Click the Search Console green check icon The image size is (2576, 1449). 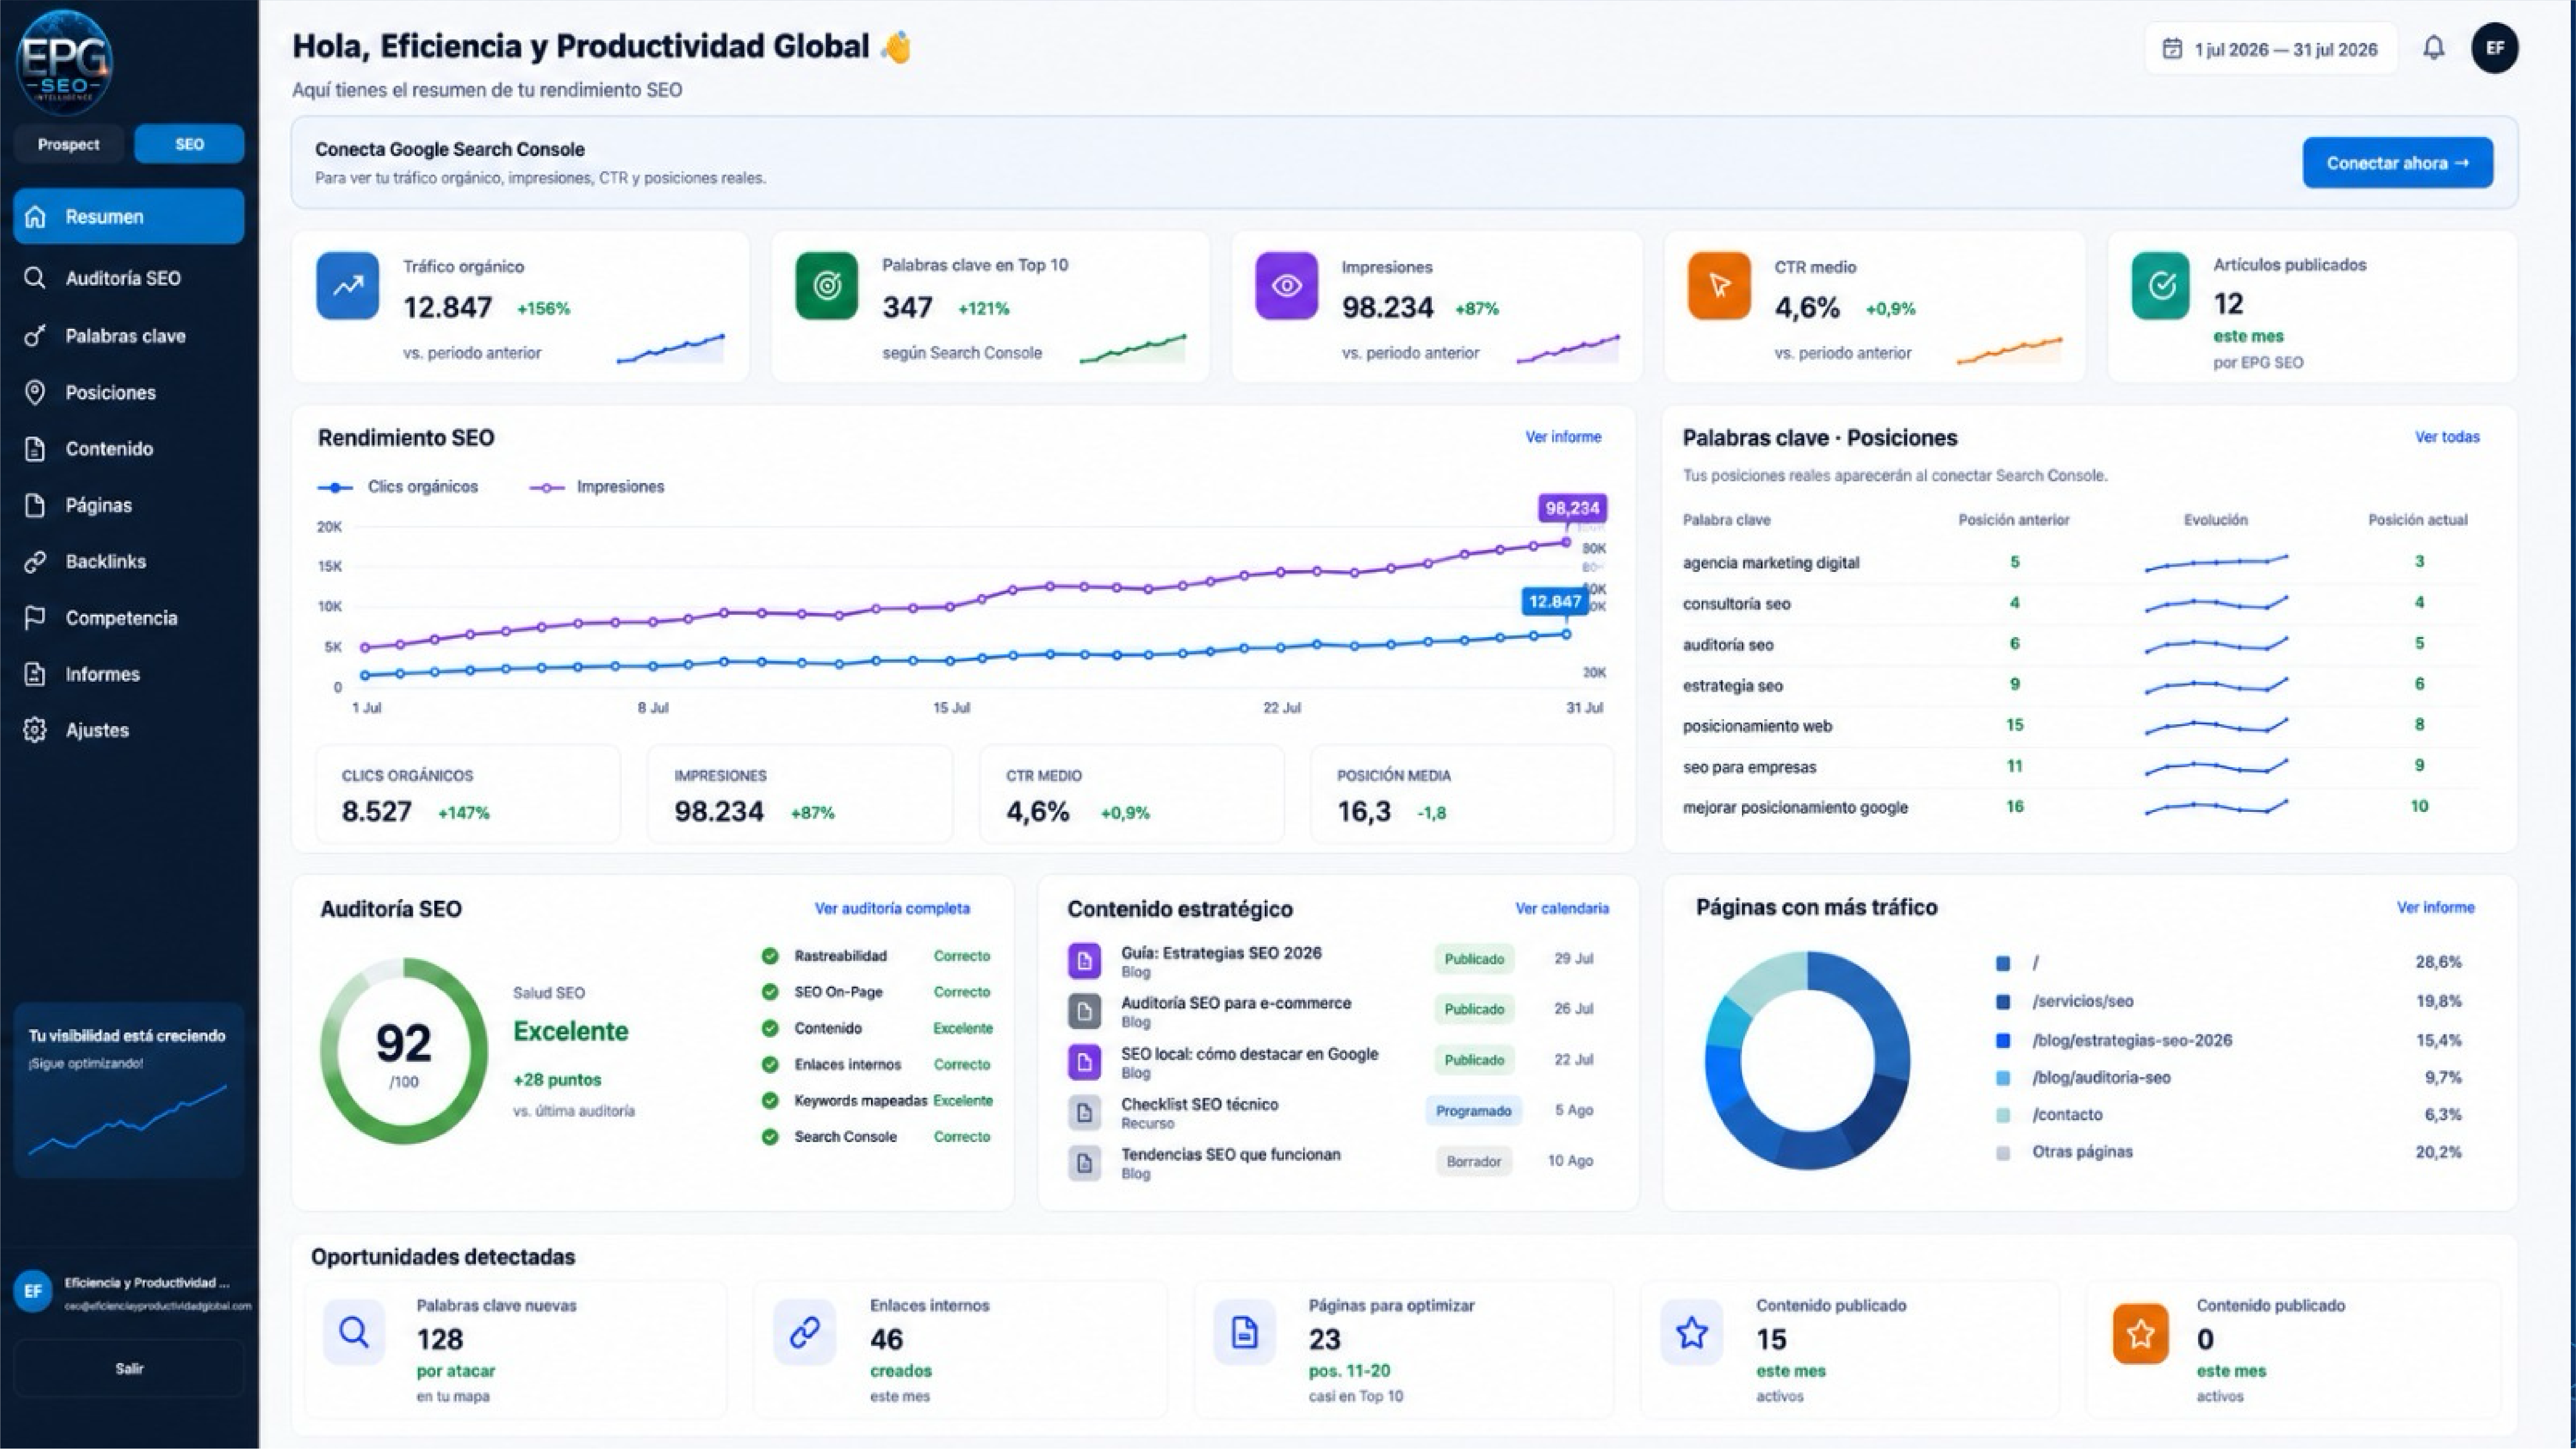pyautogui.click(x=770, y=1137)
